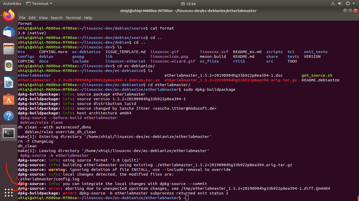Open the Terminal app menu dropdown
This screenshot has width=359, height=201.
39,4
